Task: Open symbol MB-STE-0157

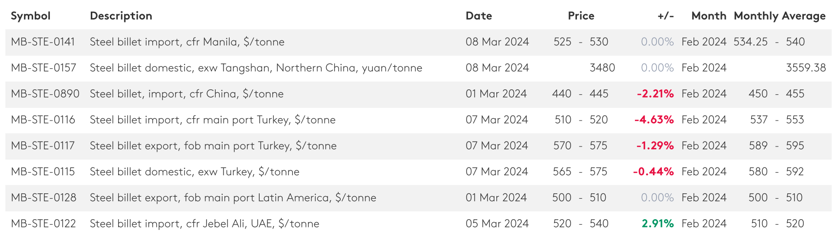Action: click(x=43, y=68)
